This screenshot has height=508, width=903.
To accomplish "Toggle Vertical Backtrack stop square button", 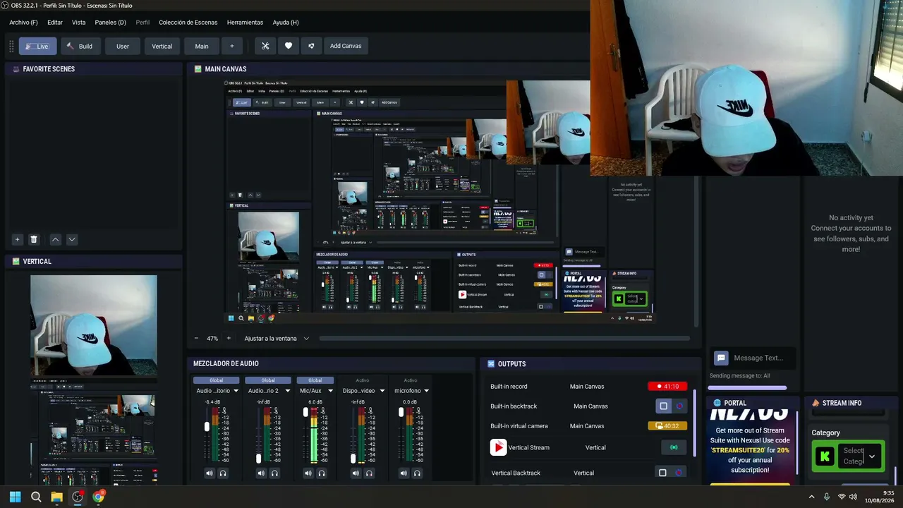I will 662,473.
